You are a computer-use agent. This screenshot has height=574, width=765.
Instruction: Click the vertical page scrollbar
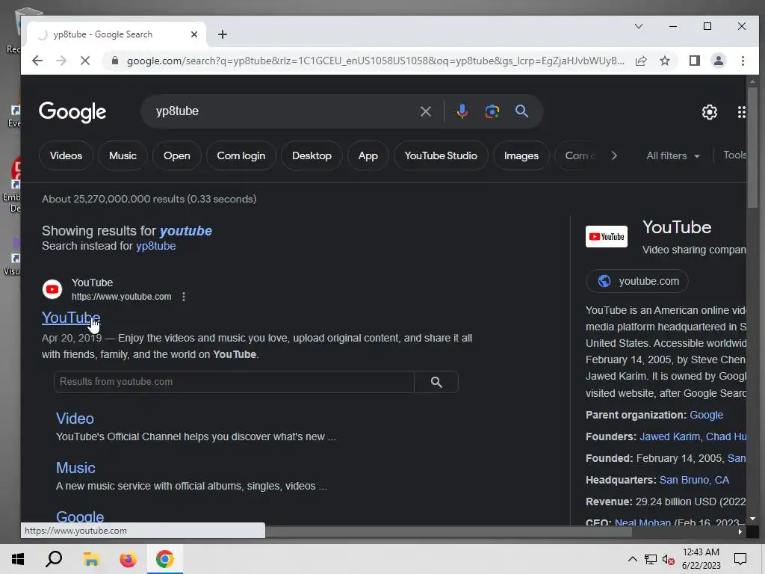tap(752, 146)
